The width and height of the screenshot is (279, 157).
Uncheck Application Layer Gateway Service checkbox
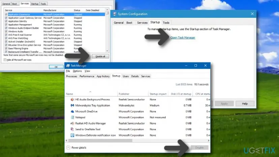6,18
